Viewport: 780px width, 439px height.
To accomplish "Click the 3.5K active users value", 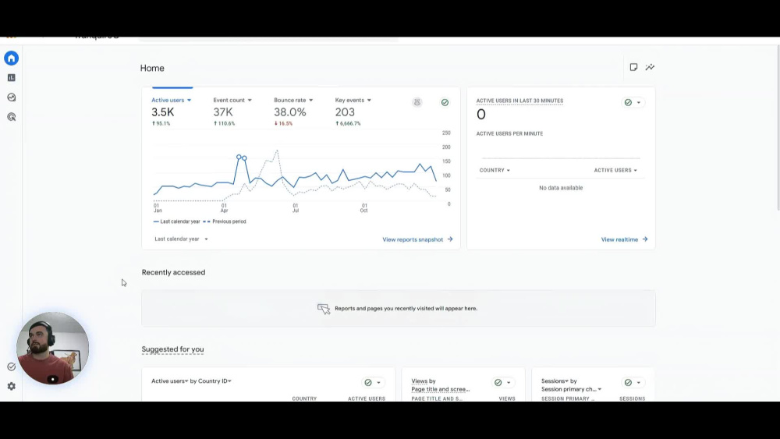I will (163, 112).
